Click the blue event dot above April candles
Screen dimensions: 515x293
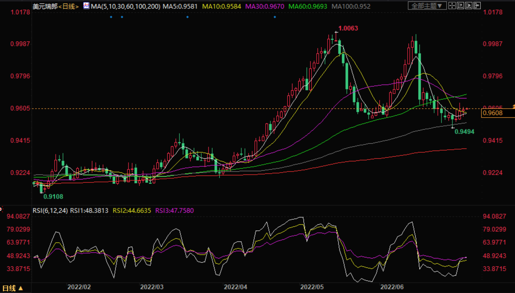click(x=187, y=17)
